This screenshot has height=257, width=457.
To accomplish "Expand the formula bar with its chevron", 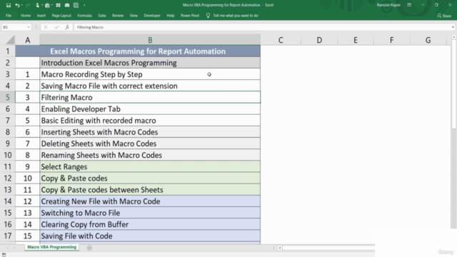I will [453, 27].
